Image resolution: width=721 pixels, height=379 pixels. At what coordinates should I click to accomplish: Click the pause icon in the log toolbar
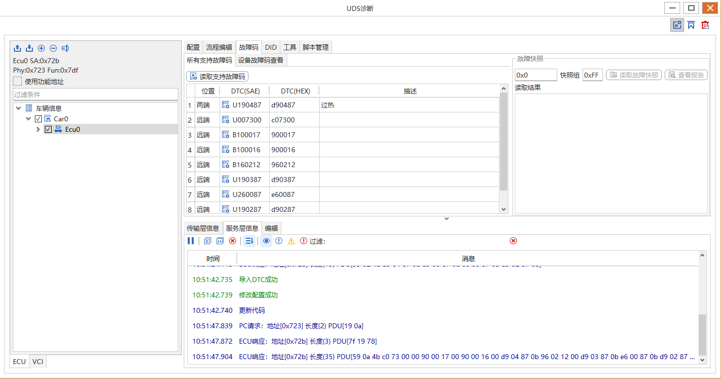pos(191,241)
